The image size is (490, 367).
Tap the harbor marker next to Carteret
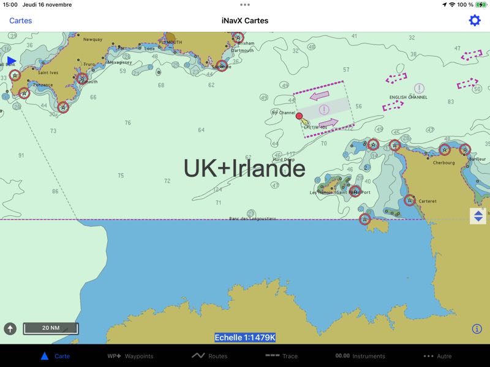pyautogui.click(x=410, y=201)
